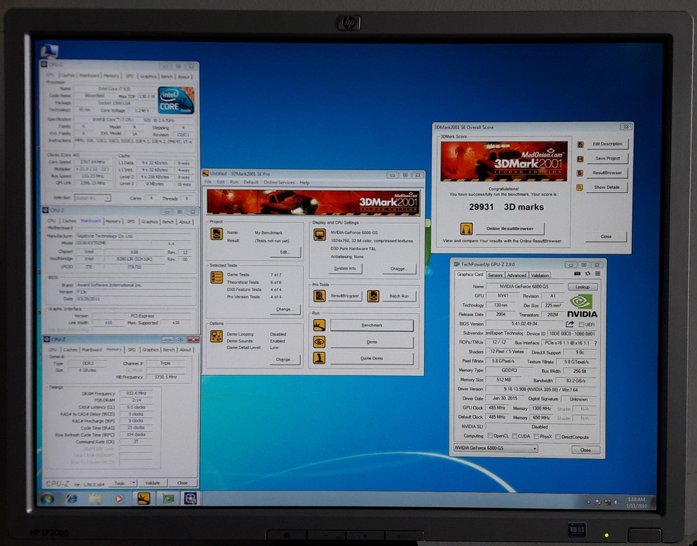The width and height of the screenshot is (697, 546).
Task: Click the 29931 3D marks score text
Action: click(506, 207)
